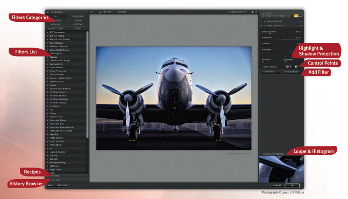Open the Dark Contrasts filter options menu icon
This screenshot has height=199, width=348.
tap(299, 26)
